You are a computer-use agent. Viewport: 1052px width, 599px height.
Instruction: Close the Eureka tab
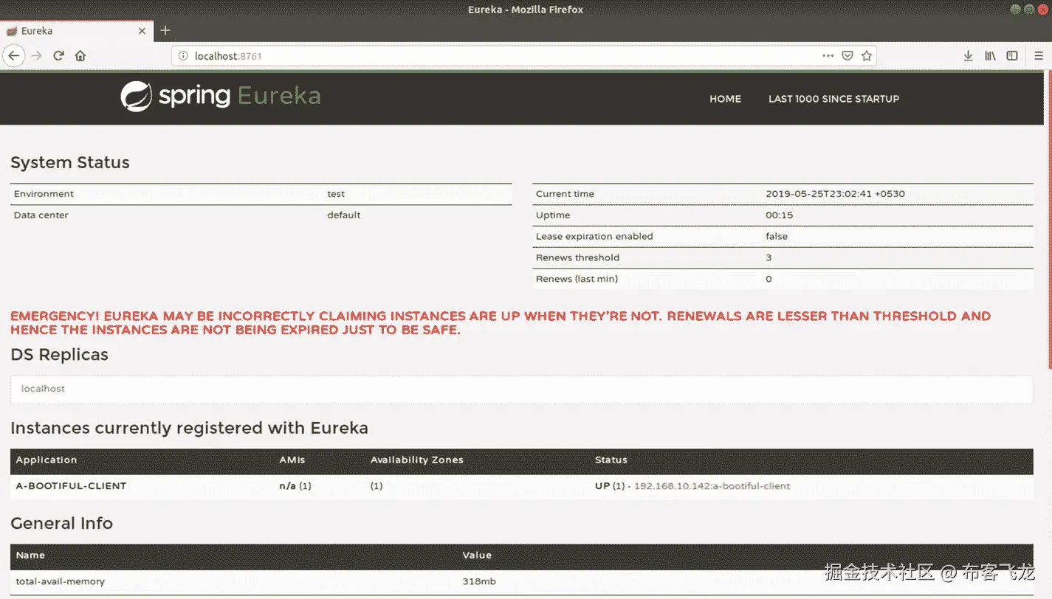point(142,31)
